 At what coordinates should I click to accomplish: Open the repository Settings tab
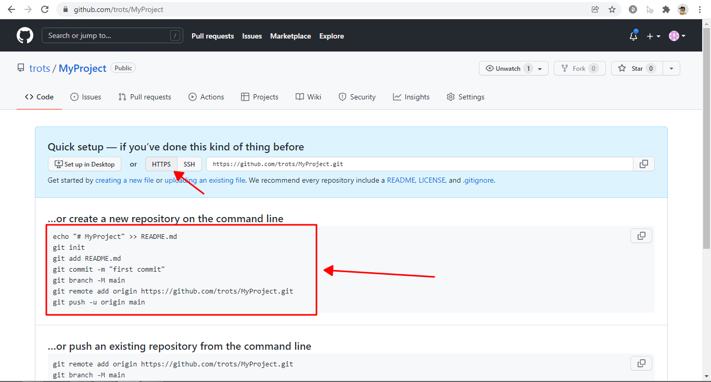click(465, 97)
